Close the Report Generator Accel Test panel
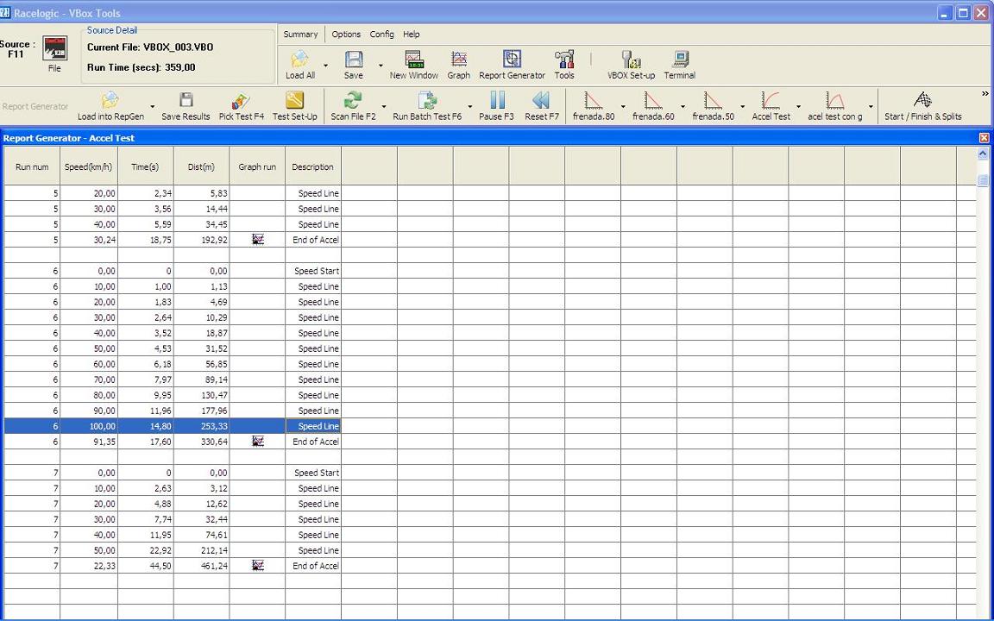994x621 pixels. pos(984,138)
